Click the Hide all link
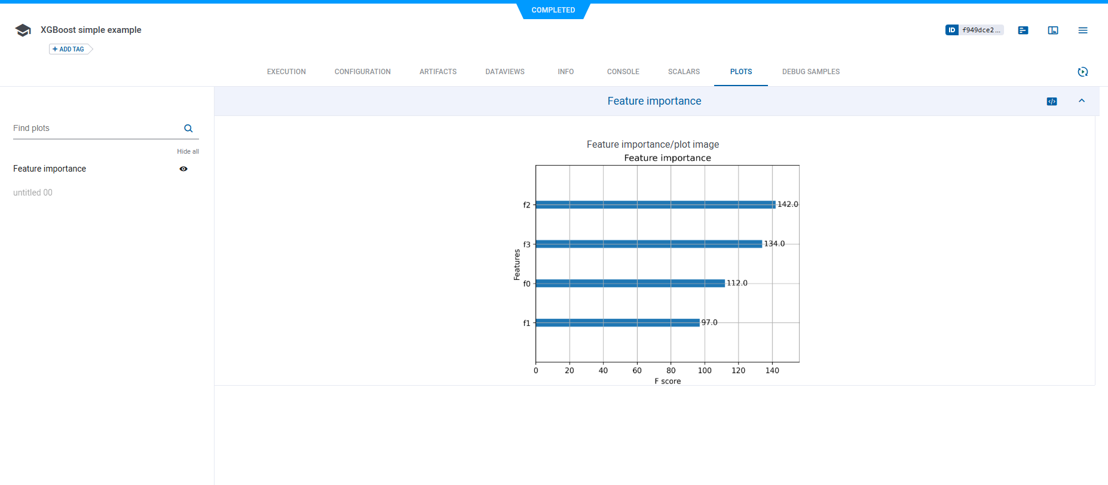1108x485 pixels. (x=188, y=152)
